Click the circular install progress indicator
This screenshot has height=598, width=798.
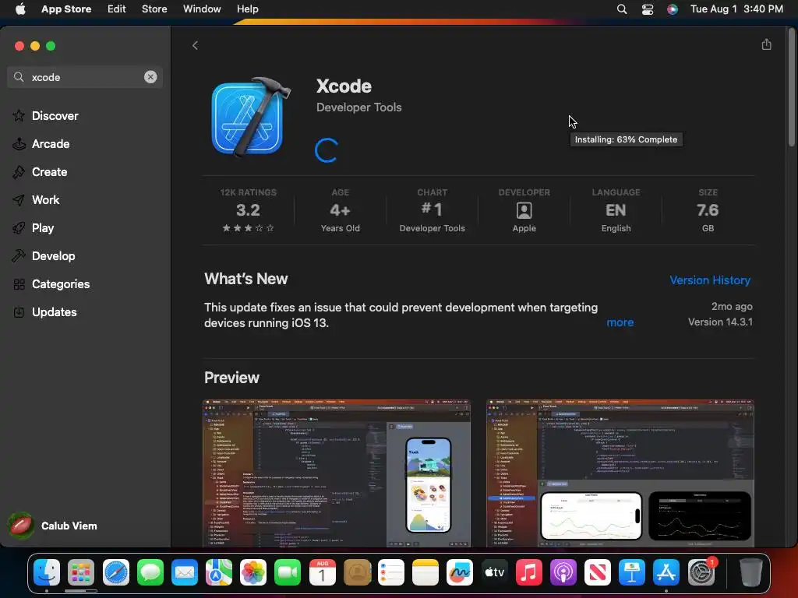(327, 150)
